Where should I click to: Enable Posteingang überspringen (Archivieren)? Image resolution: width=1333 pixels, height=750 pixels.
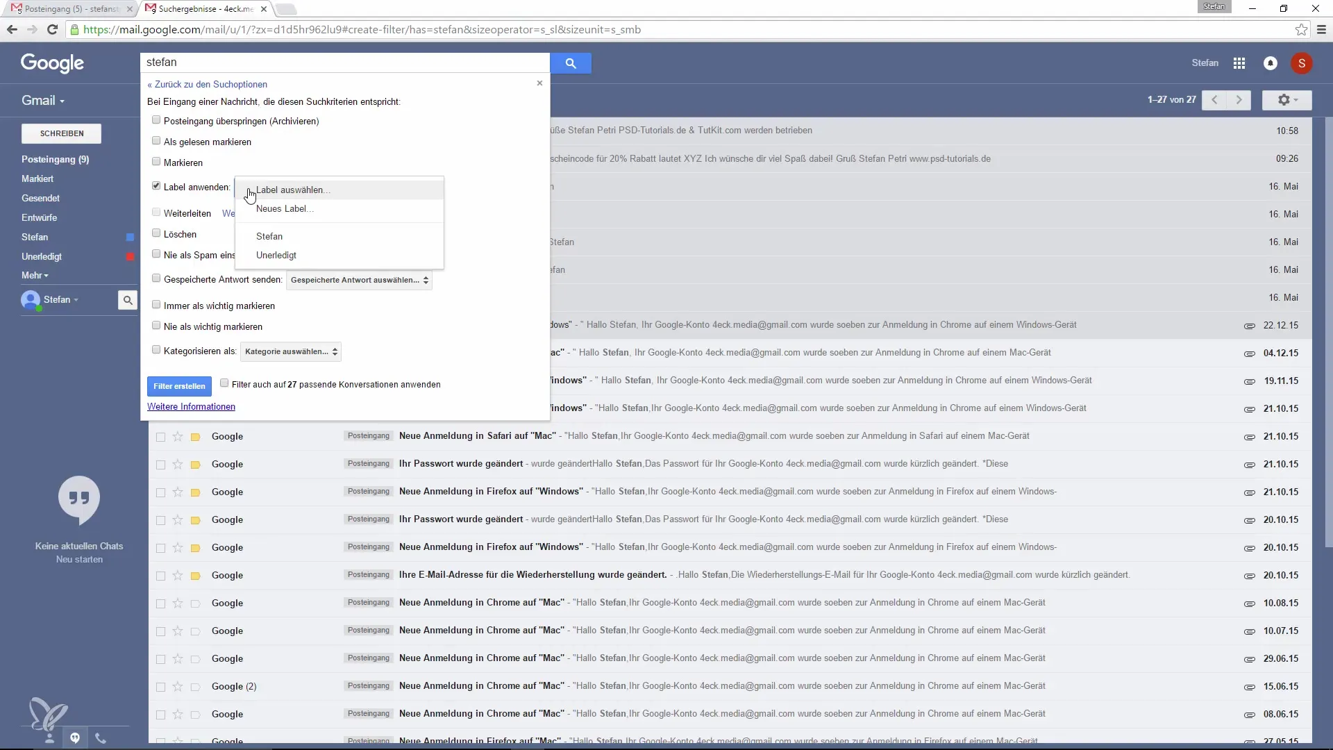156,120
